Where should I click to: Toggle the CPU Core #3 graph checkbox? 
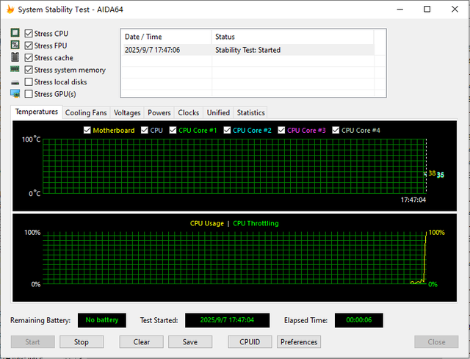(x=281, y=130)
